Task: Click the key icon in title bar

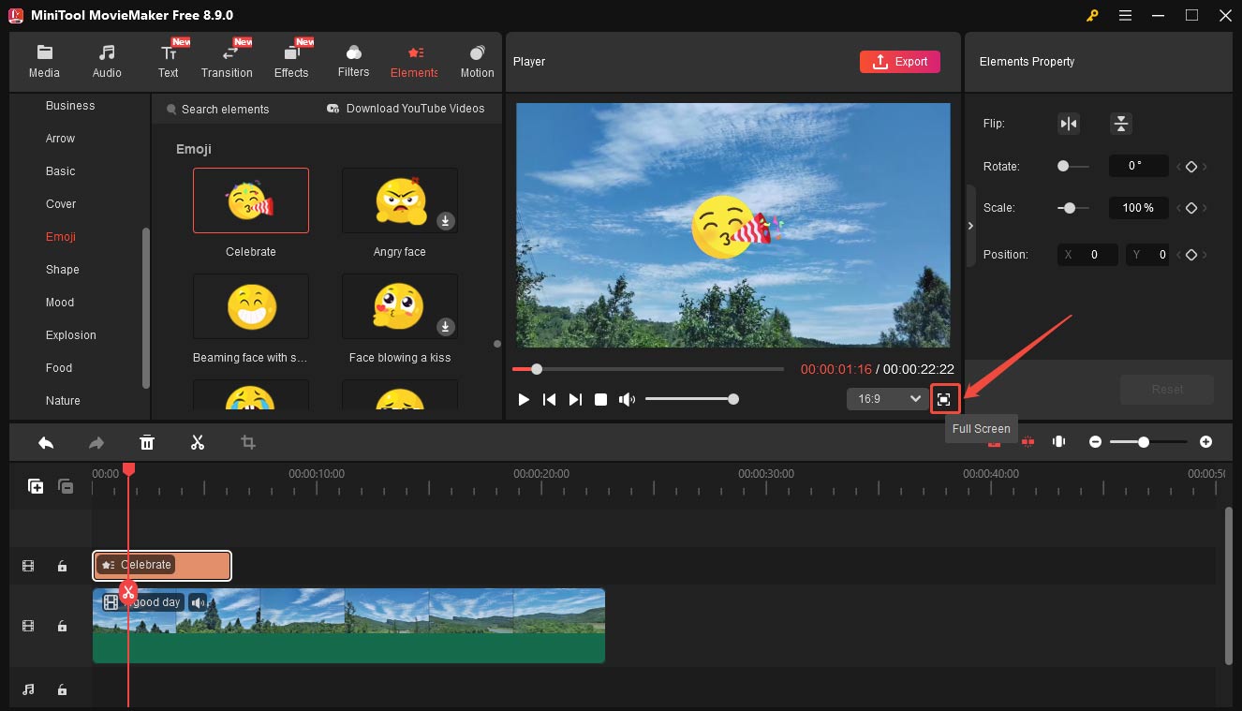Action: 1092,15
